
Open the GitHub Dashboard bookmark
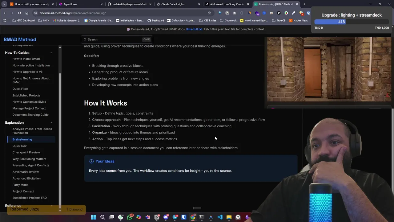click(x=155, y=21)
